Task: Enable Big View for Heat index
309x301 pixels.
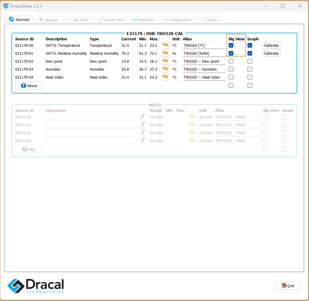Action: click(231, 77)
